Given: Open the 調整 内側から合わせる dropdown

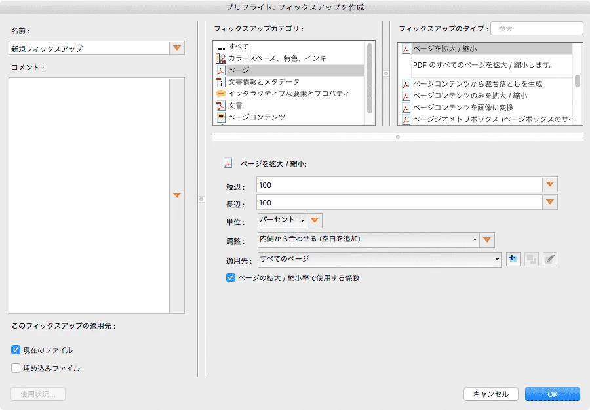Looking at the screenshot, I should 368,240.
